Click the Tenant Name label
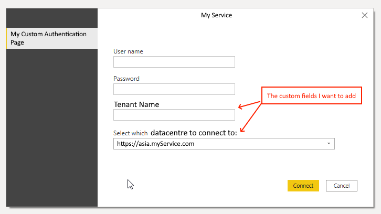 (136, 104)
